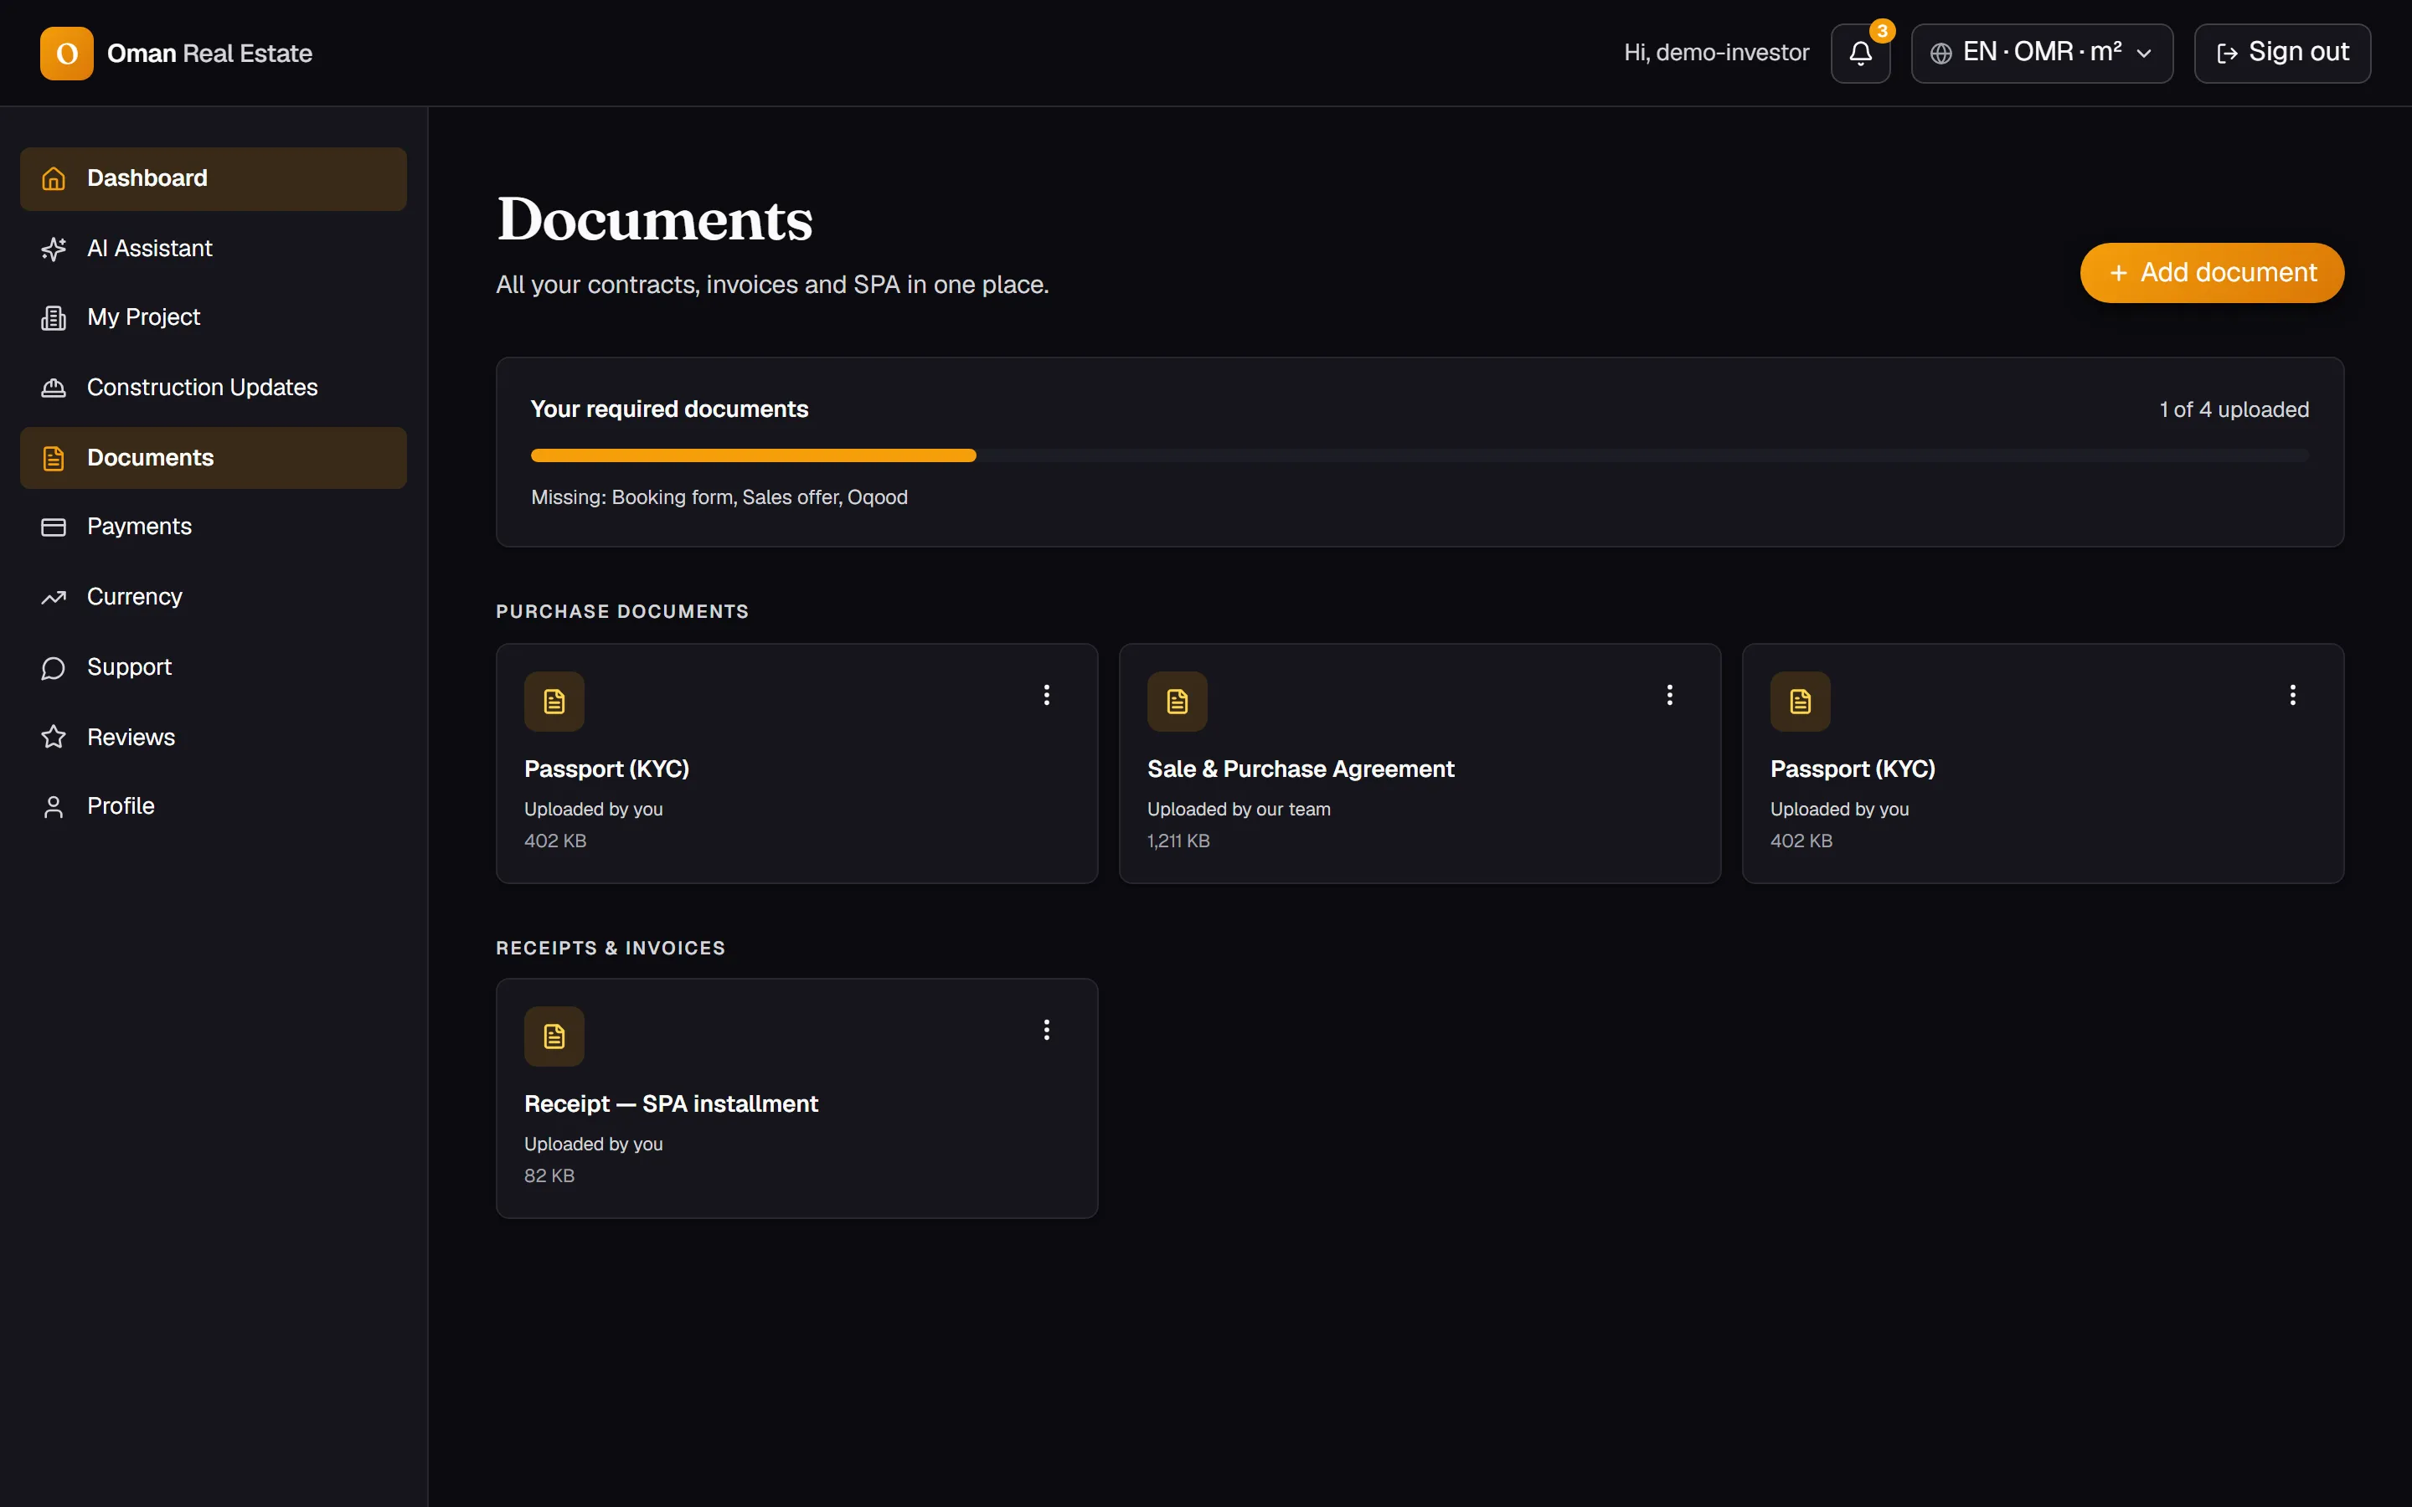Click the Sale & Purchase Agreement file icon
The width and height of the screenshot is (2412, 1507).
1177,702
